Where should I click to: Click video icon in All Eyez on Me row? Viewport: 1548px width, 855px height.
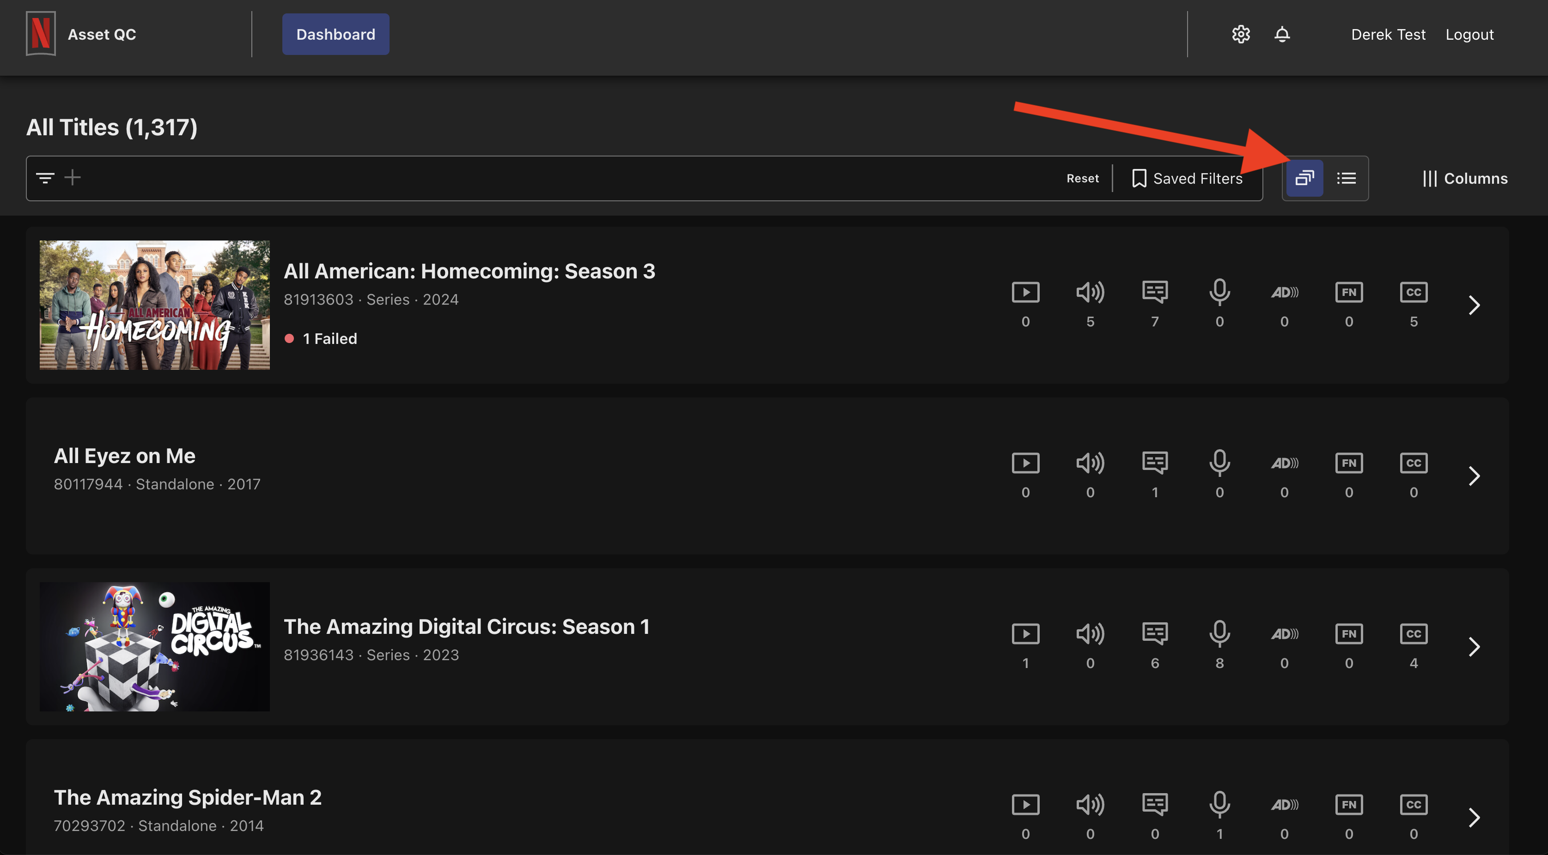[1025, 463]
